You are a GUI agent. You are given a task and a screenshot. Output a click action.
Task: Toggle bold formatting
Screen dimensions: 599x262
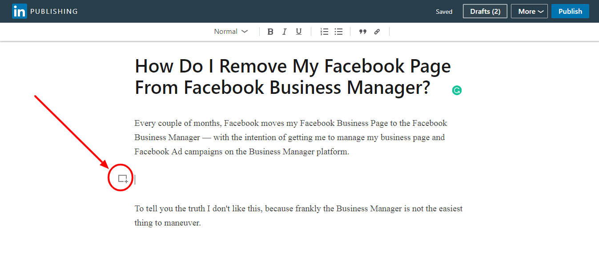click(x=270, y=32)
